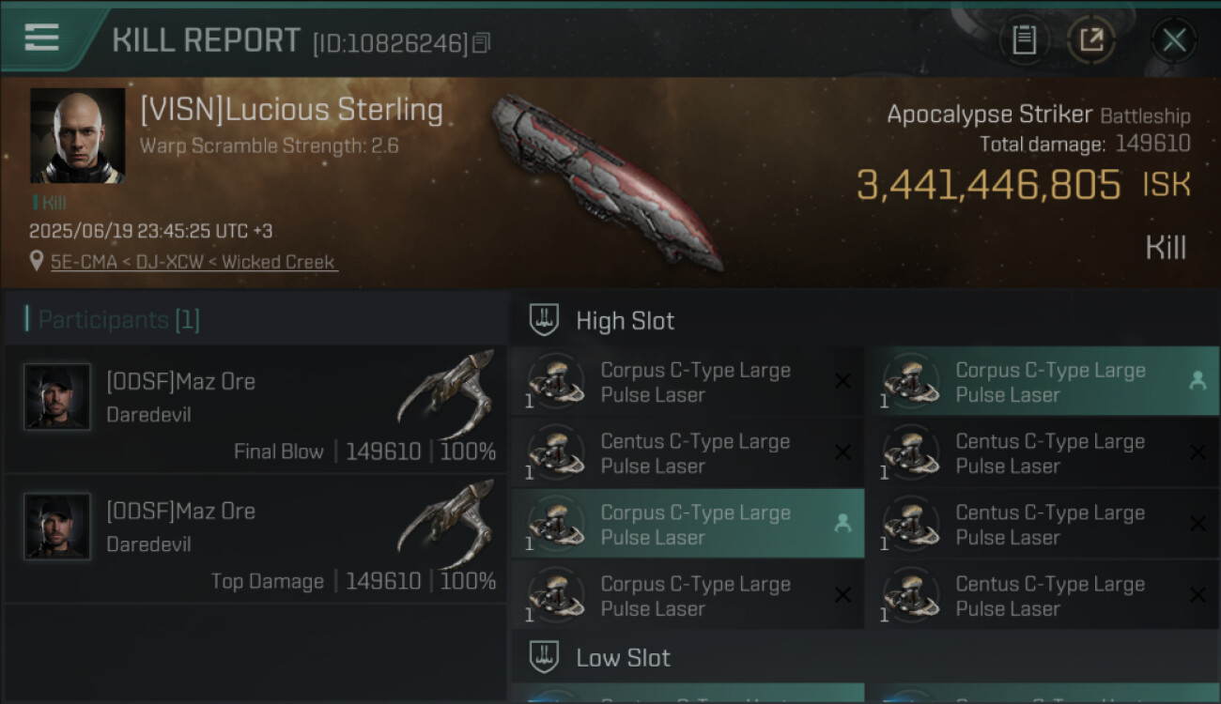This screenshot has width=1221, height=704.
Task: Share the kill report externally
Action: point(1091,40)
